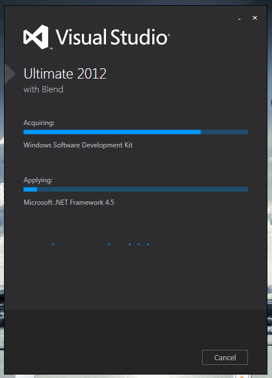Click Windows Software Development Kit text
This screenshot has width=272, height=378.
tap(78, 145)
